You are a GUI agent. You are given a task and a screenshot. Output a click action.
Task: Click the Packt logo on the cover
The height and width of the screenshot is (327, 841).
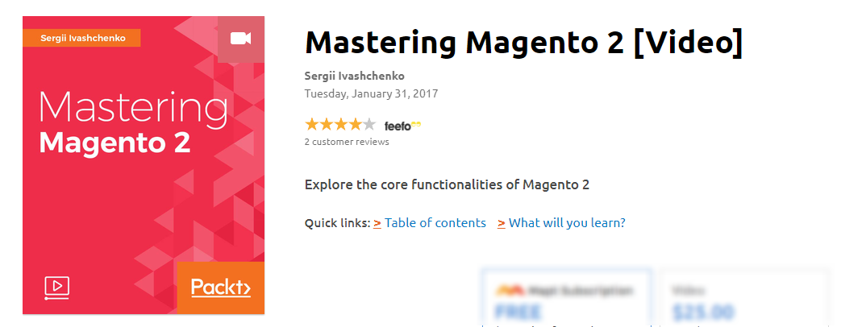pos(220,288)
